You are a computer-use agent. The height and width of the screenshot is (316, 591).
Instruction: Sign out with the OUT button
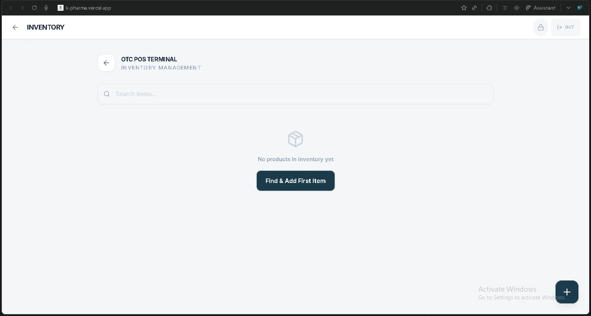tap(566, 27)
